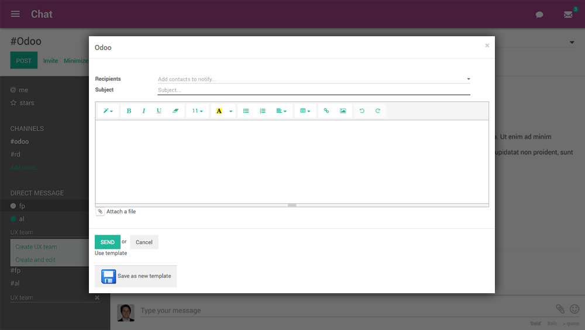This screenshot has width=585, height=330.
Task: Click the UX team input under Direct Message
Action: pyautogui.click(x=49, y=232)
